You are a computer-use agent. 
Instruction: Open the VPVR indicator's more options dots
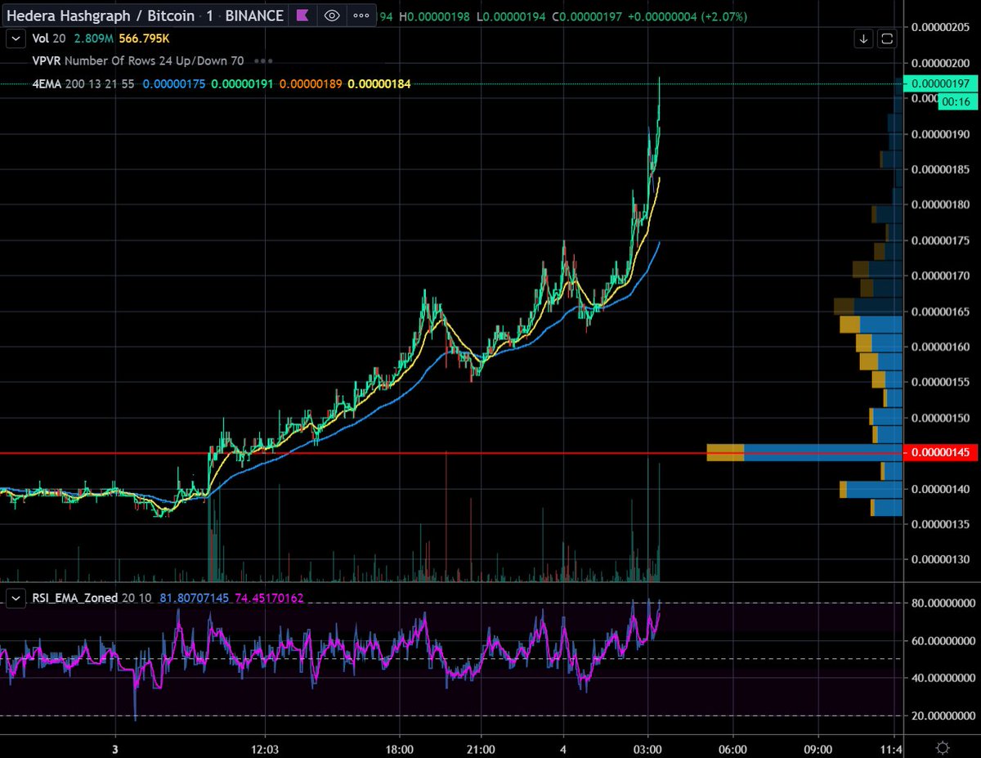tap(263, 61)
